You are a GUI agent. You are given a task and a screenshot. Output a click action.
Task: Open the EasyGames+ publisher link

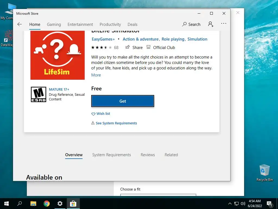tap(103, 39)
